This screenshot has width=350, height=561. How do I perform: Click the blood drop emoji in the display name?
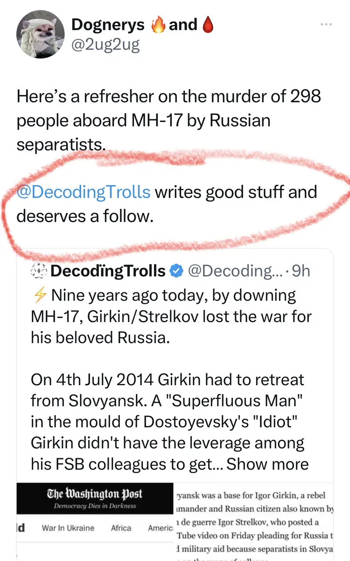(207, 25)
